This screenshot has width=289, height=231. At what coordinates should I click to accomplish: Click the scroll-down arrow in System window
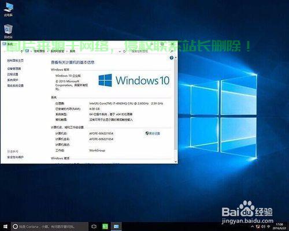tap(176, 162)
